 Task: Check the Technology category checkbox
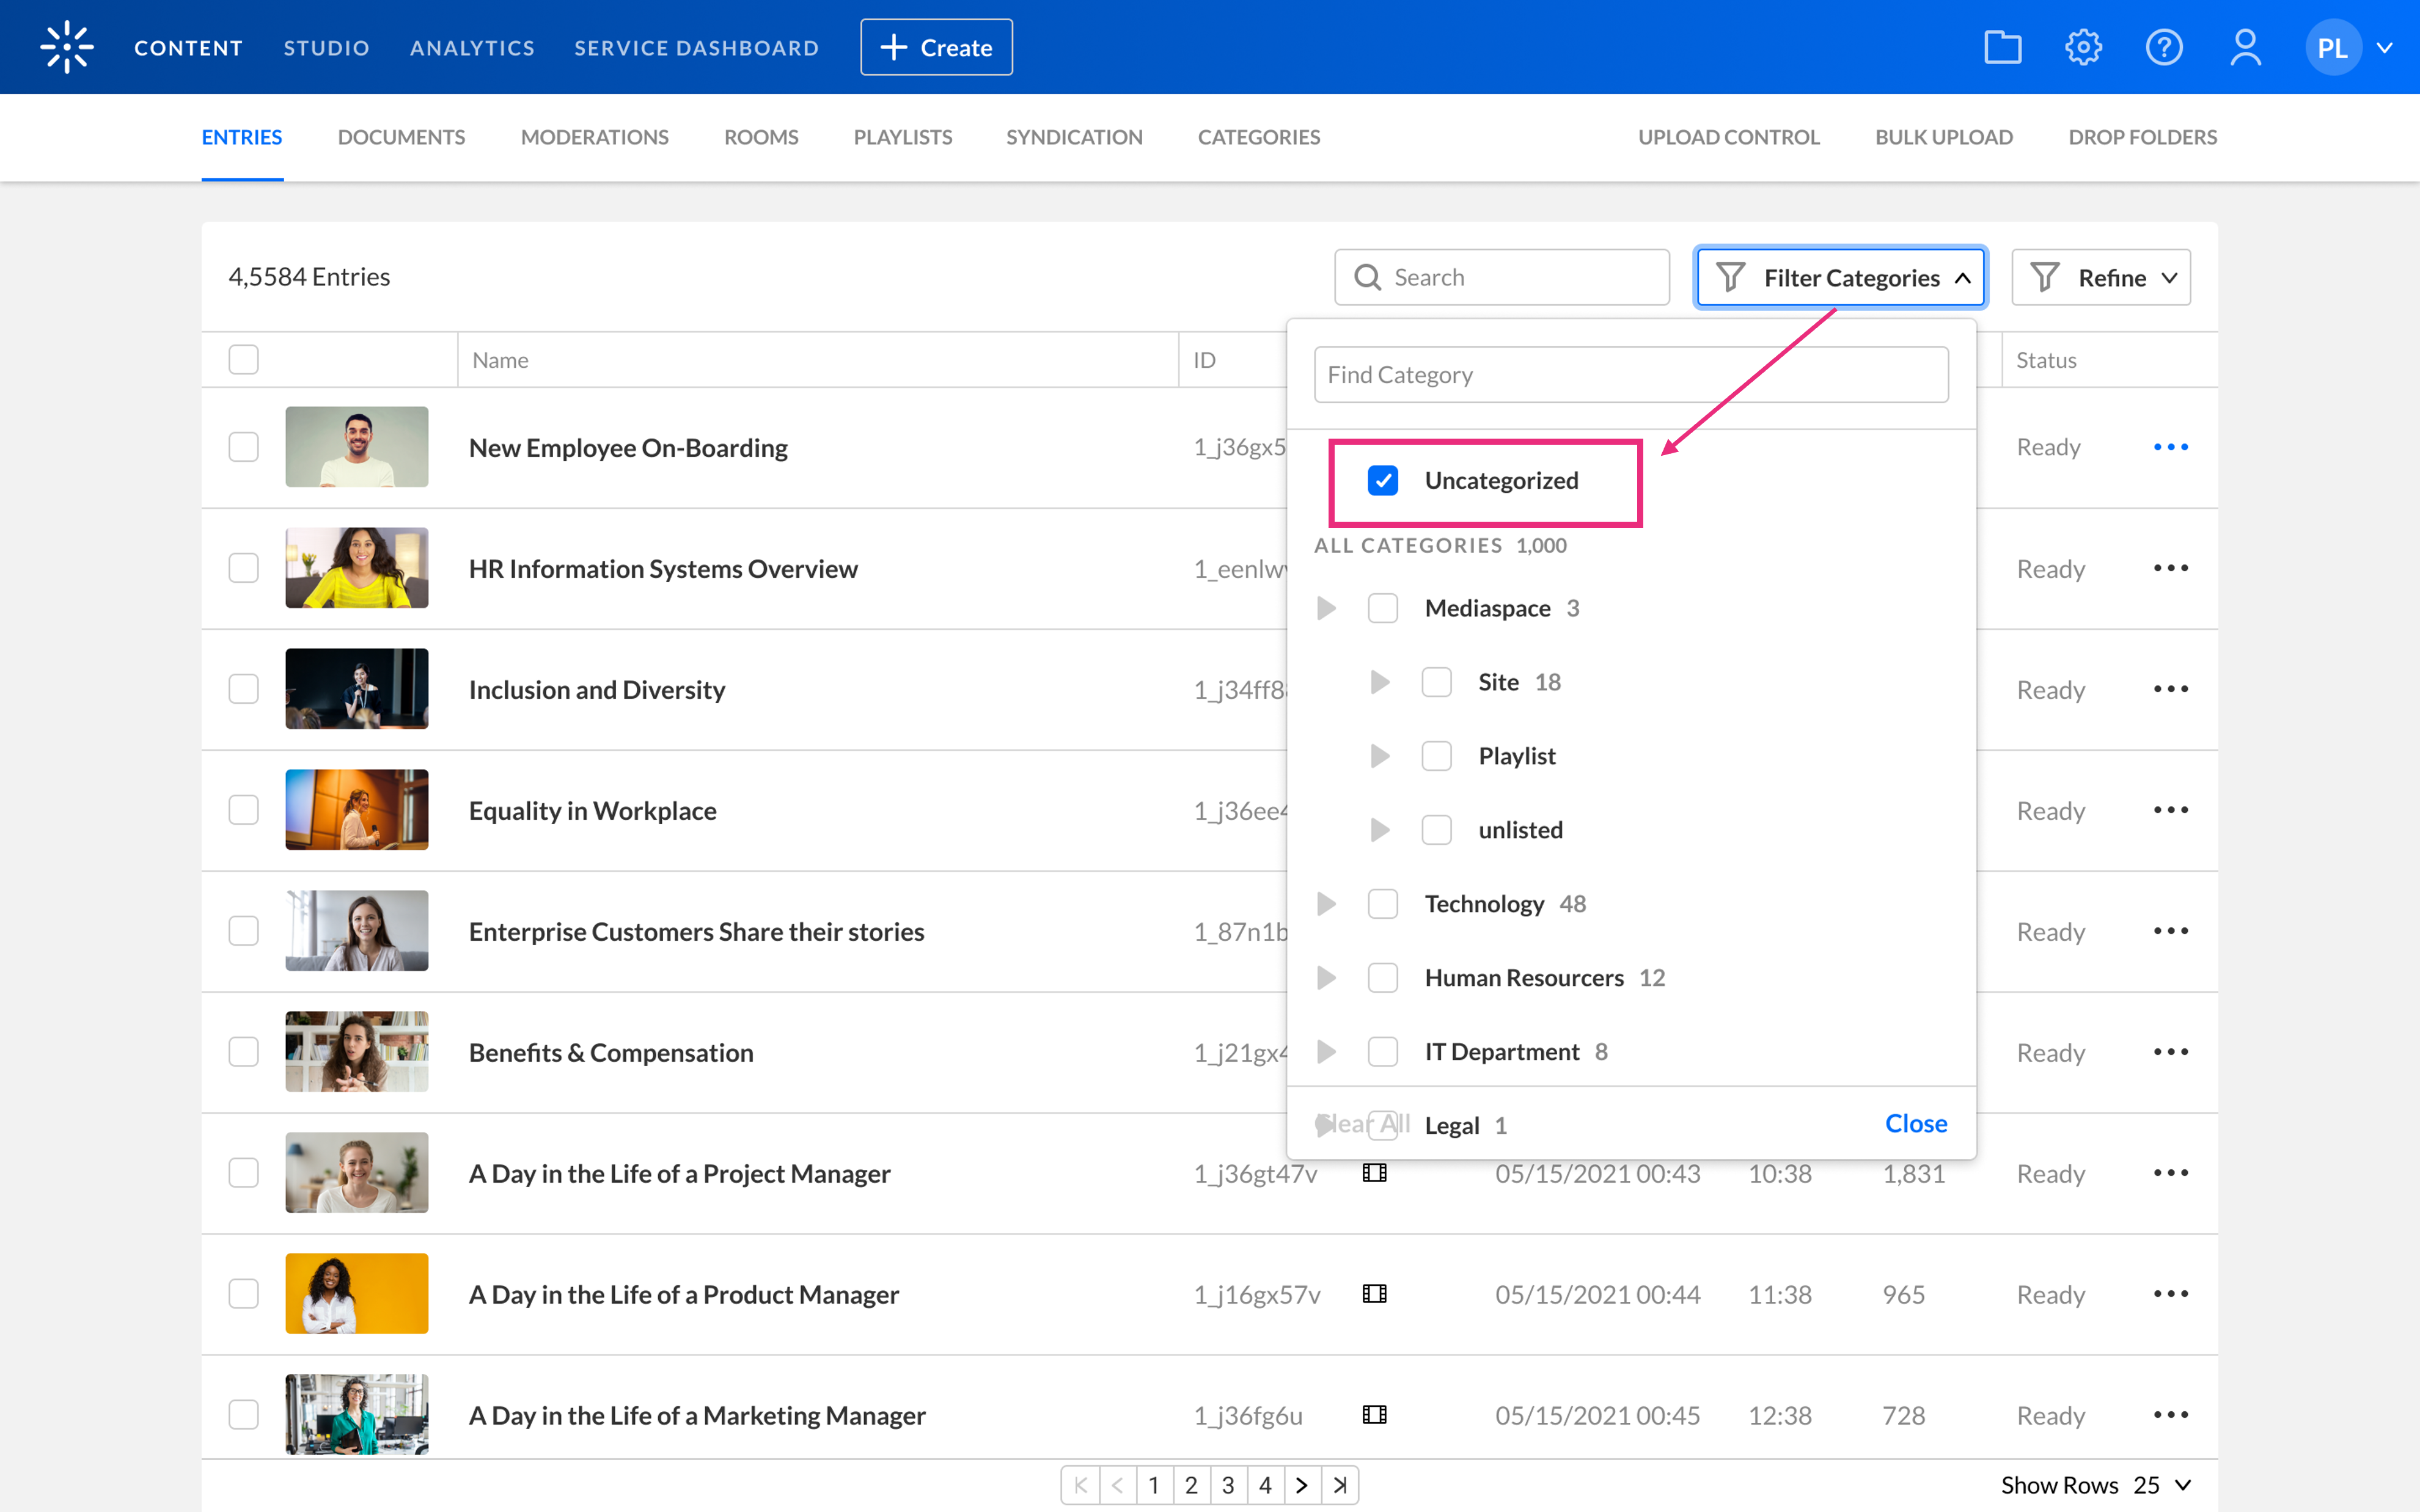point(1383,903)
